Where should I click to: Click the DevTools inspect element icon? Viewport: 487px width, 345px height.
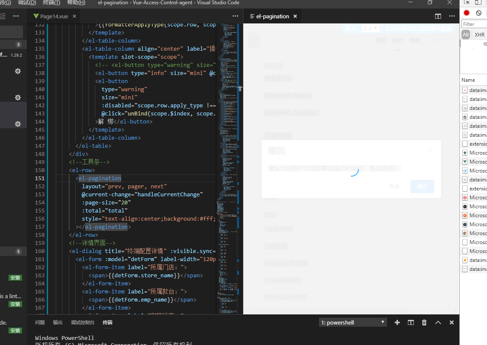coord(467,2)
